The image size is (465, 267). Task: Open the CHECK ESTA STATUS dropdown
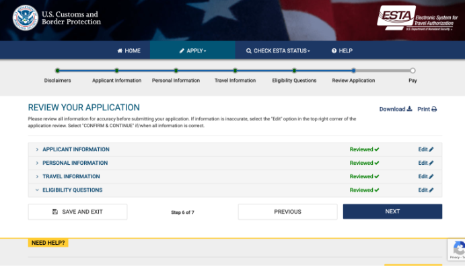click(278, 50)
